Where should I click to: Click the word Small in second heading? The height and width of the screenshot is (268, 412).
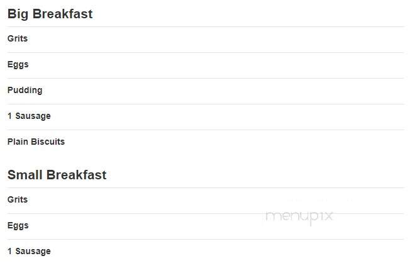coord(25,175)
